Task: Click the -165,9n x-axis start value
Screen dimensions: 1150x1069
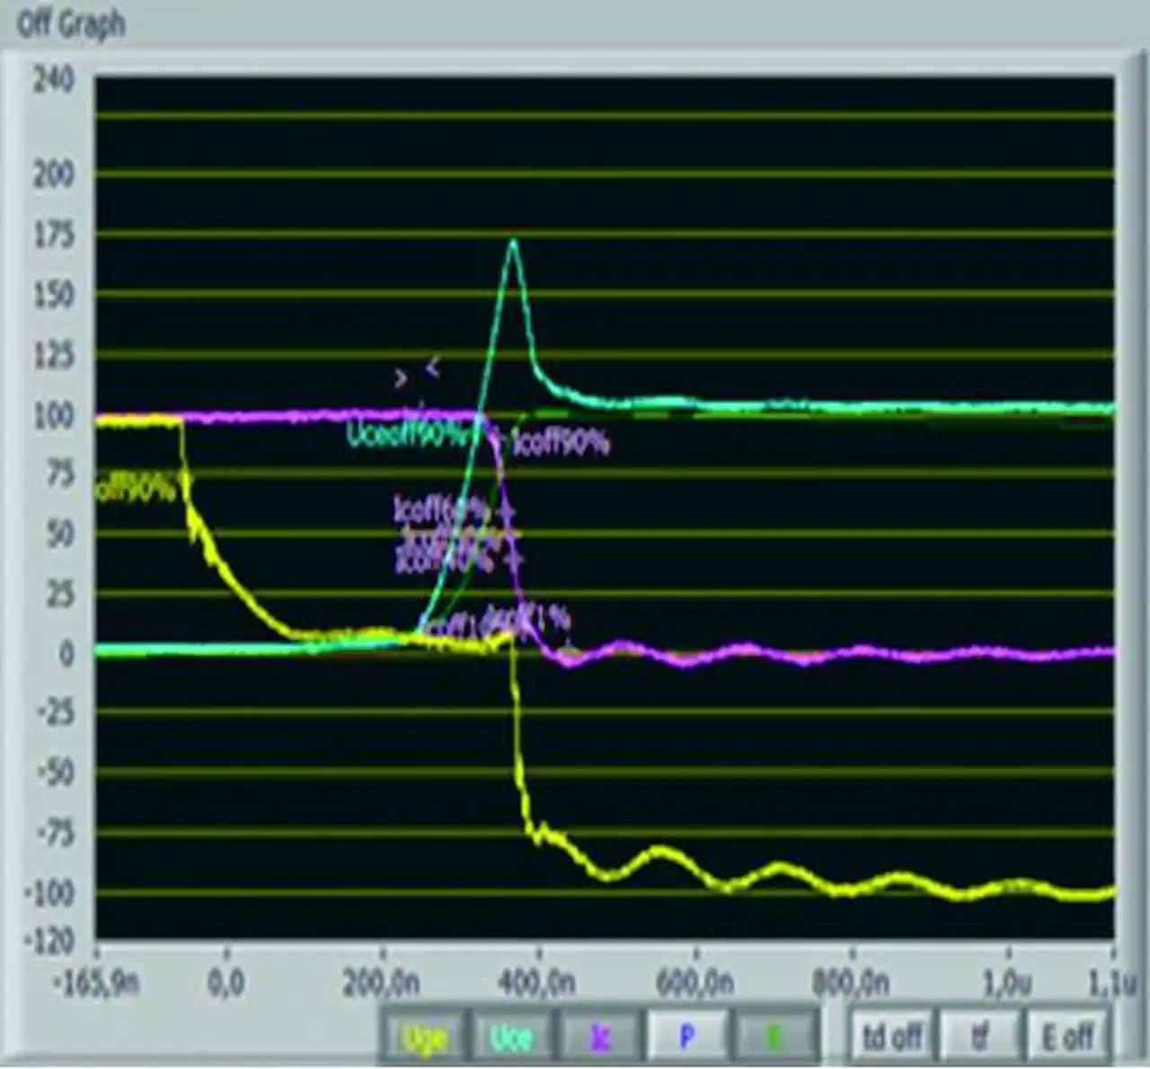Action: [x=97, y=984]
